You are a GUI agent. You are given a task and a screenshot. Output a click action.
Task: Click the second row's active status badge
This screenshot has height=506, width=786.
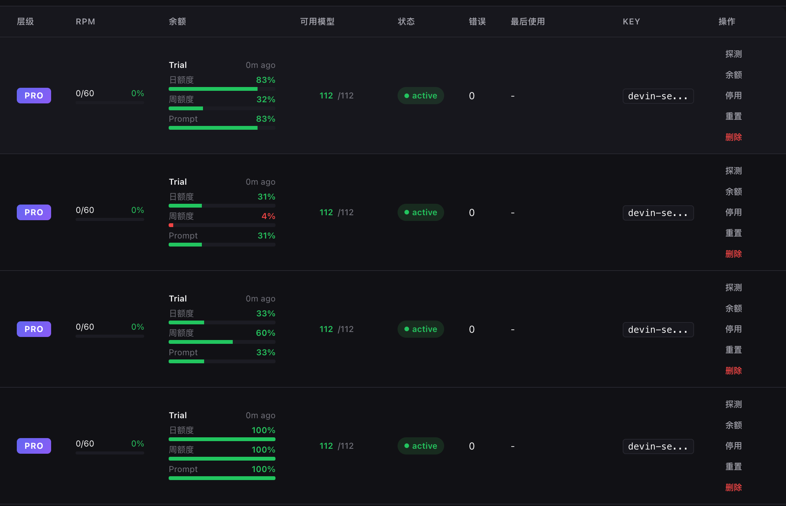[x=420, y=213]
